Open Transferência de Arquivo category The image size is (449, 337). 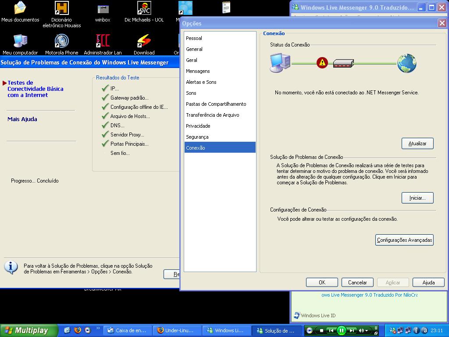pos(220,115)
